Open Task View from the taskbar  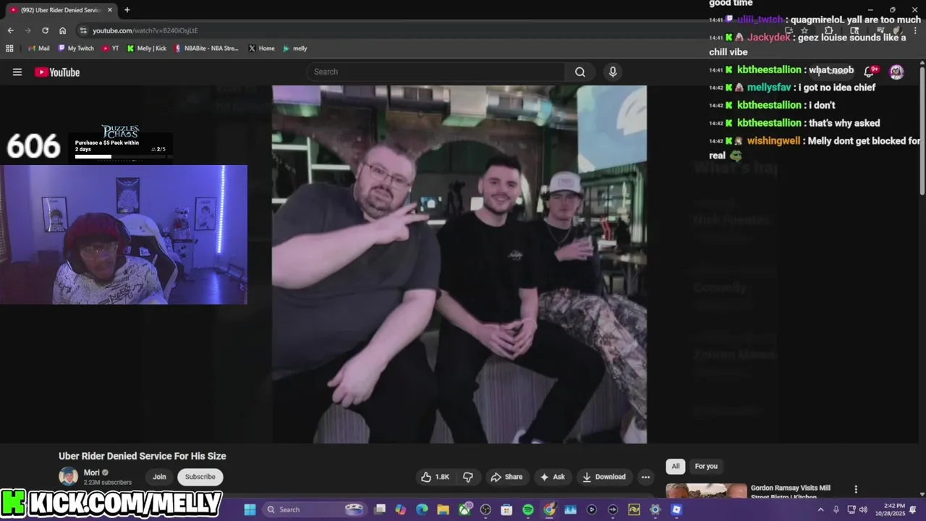coord(380,509)
